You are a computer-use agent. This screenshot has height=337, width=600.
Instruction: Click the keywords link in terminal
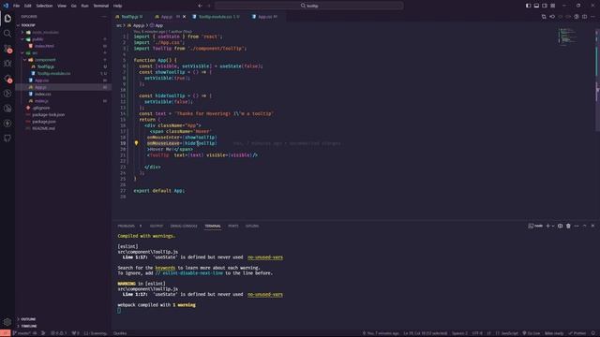pyautogui.click(x=165, y=268)
